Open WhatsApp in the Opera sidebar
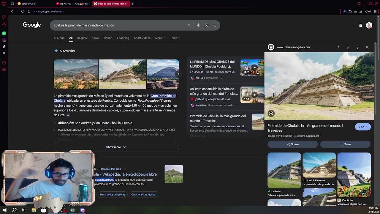The width and height of the screenshot is (380, 214). [x=4, y=33]
